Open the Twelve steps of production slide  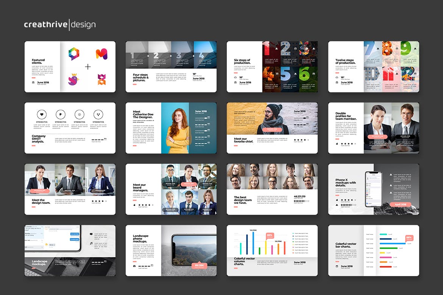click(x=373, y=67)
